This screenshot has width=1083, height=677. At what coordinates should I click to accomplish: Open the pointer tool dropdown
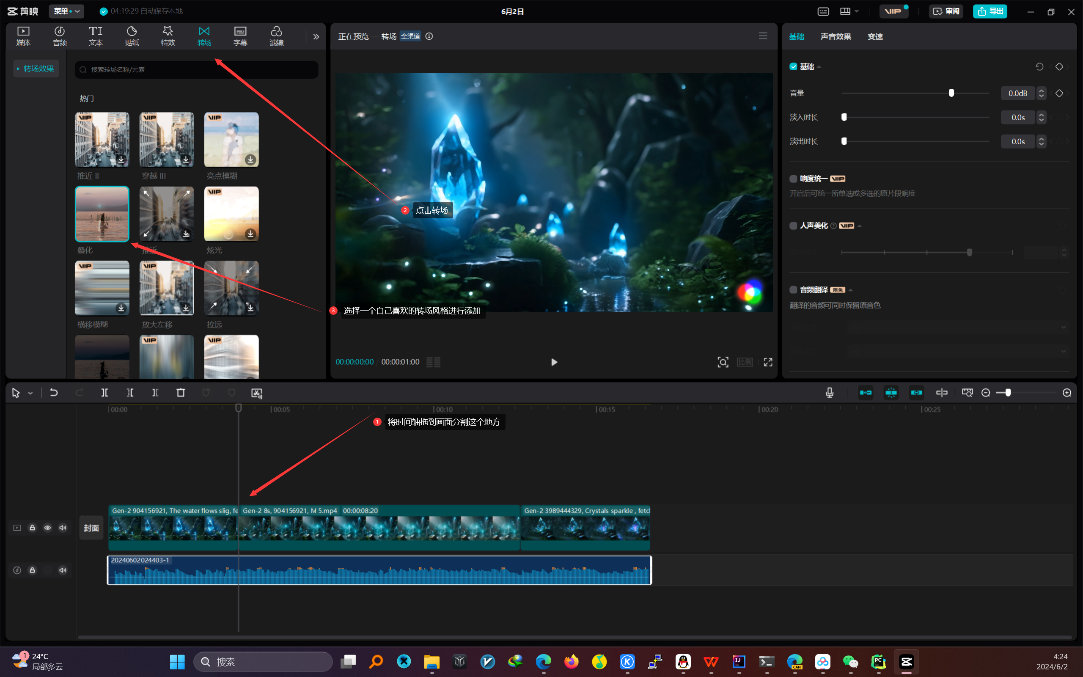30,393
